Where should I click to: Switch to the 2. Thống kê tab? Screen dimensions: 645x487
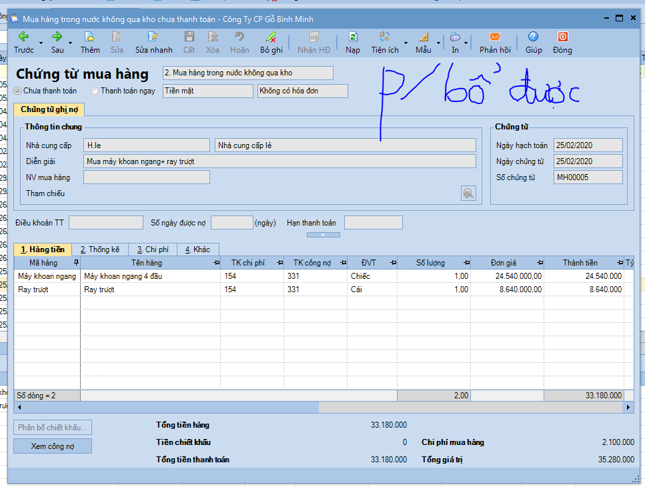pyautogui.click(x=100, y=250)
